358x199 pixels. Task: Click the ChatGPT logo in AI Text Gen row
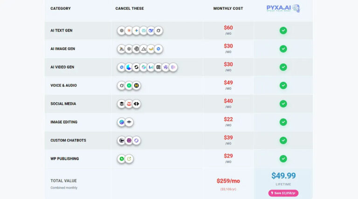(x=122, y=31)
